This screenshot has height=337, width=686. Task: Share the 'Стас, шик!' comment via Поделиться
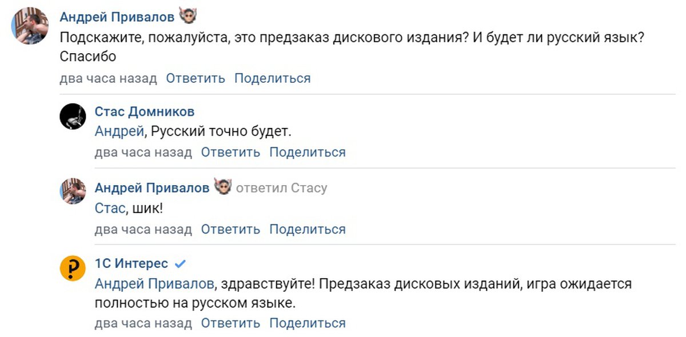(x=307, y=230)
